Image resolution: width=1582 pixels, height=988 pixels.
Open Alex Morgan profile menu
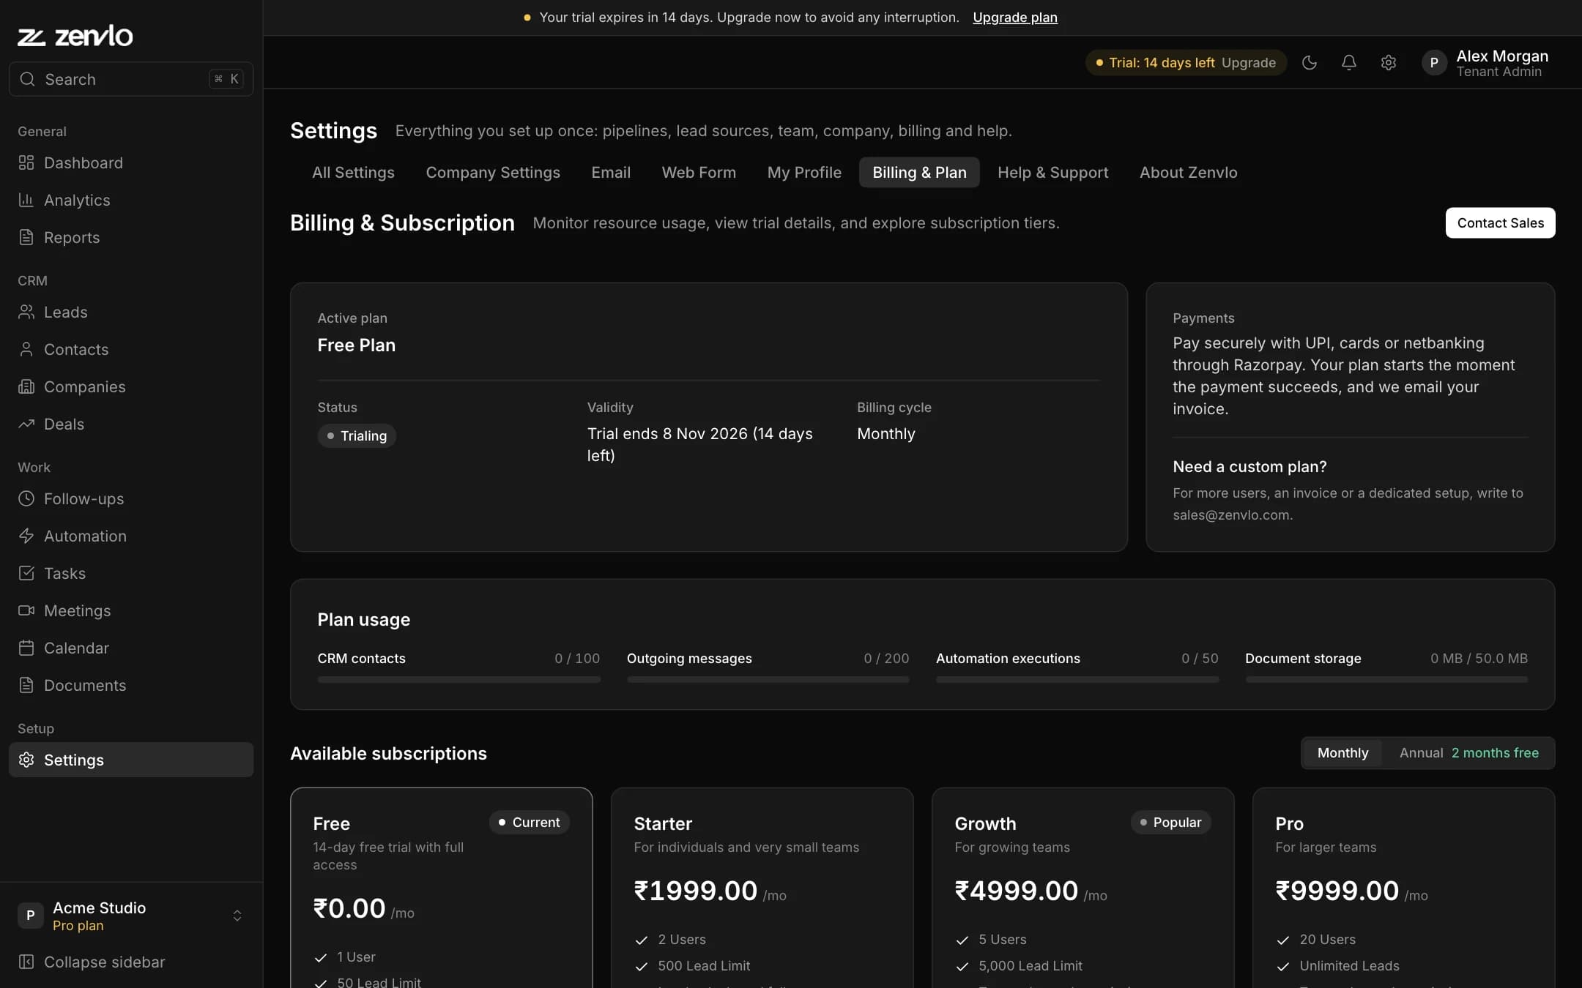click(x=1485, y=63)
